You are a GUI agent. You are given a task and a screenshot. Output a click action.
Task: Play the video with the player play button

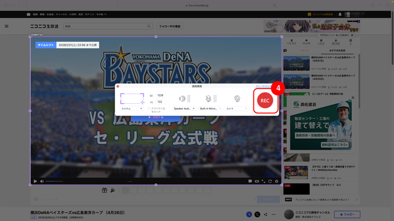[35, 181]
